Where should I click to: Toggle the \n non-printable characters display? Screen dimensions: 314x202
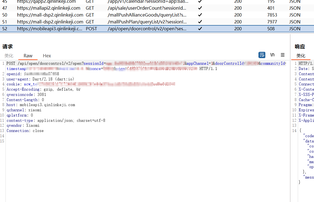click(272, 55)
